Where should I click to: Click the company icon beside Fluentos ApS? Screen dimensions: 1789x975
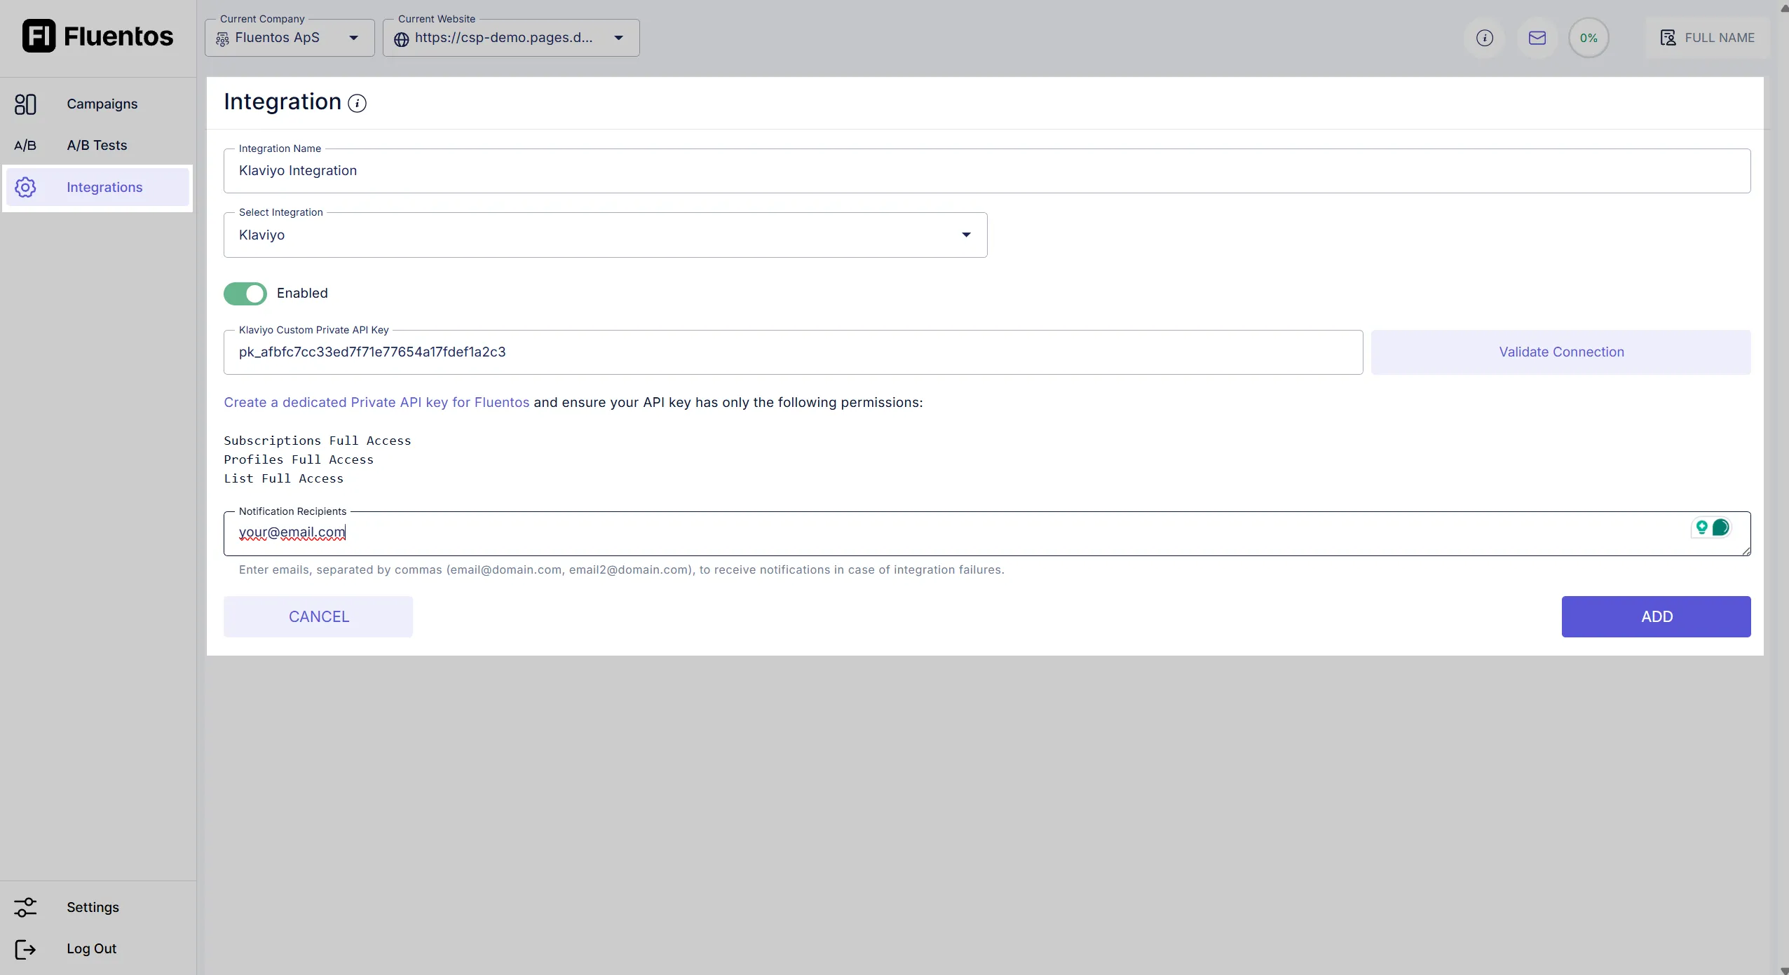click(x=222, y=40)
